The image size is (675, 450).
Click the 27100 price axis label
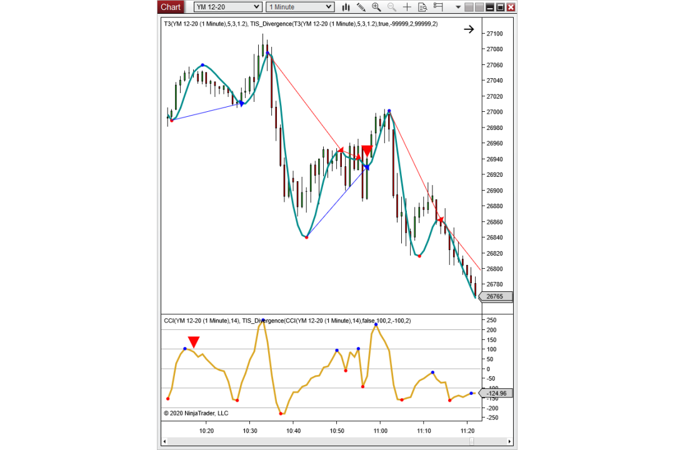point(494,34)
